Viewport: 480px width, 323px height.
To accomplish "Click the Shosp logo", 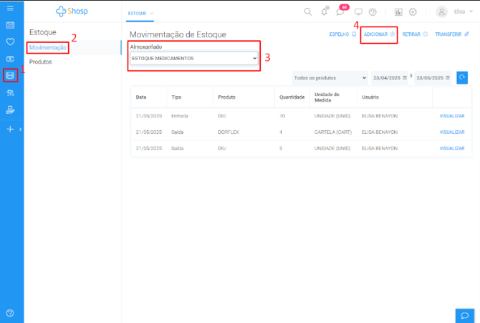I will [72, 11].
